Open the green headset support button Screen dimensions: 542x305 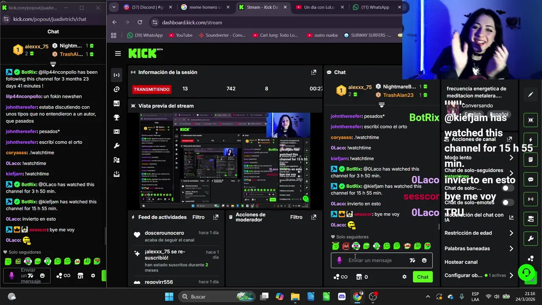(x=526, y=272)
